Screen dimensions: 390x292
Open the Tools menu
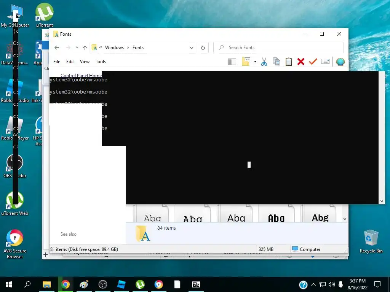pyautogui.click(x=101, y=62)
